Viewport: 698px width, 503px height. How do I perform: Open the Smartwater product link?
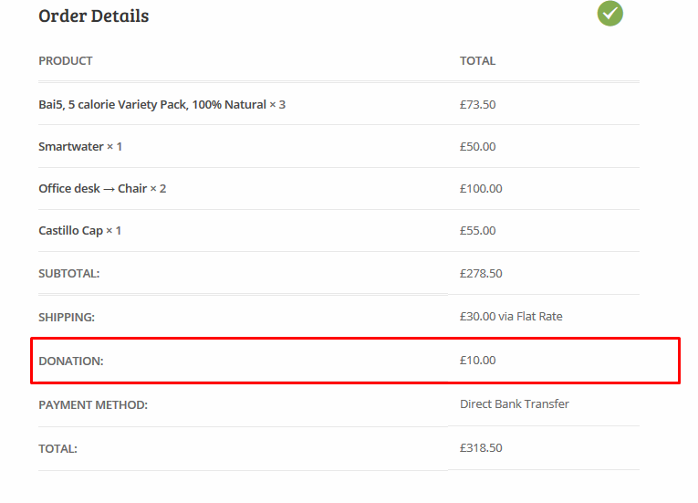[x=71, y=147]
